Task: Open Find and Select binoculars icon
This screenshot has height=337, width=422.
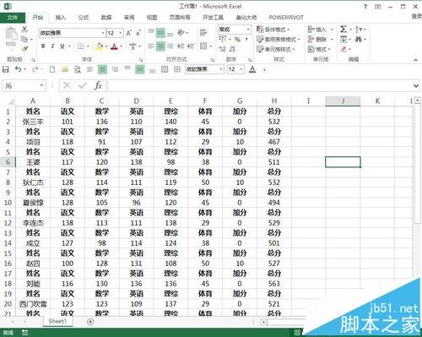Action: pyautogui.click(x=359, y=39)
